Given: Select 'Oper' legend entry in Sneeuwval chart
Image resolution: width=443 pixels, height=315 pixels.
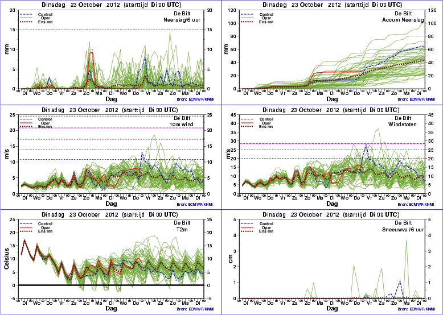Looking at the screenshot, I should 257,227.
